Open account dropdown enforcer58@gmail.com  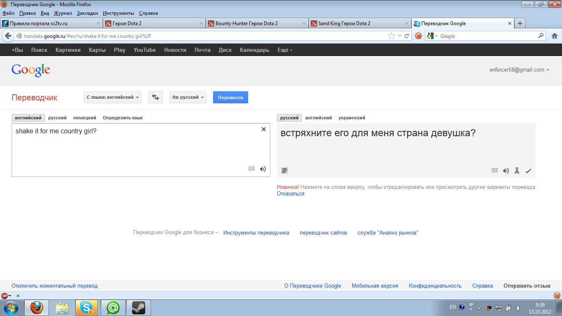(x=520, y=70)
